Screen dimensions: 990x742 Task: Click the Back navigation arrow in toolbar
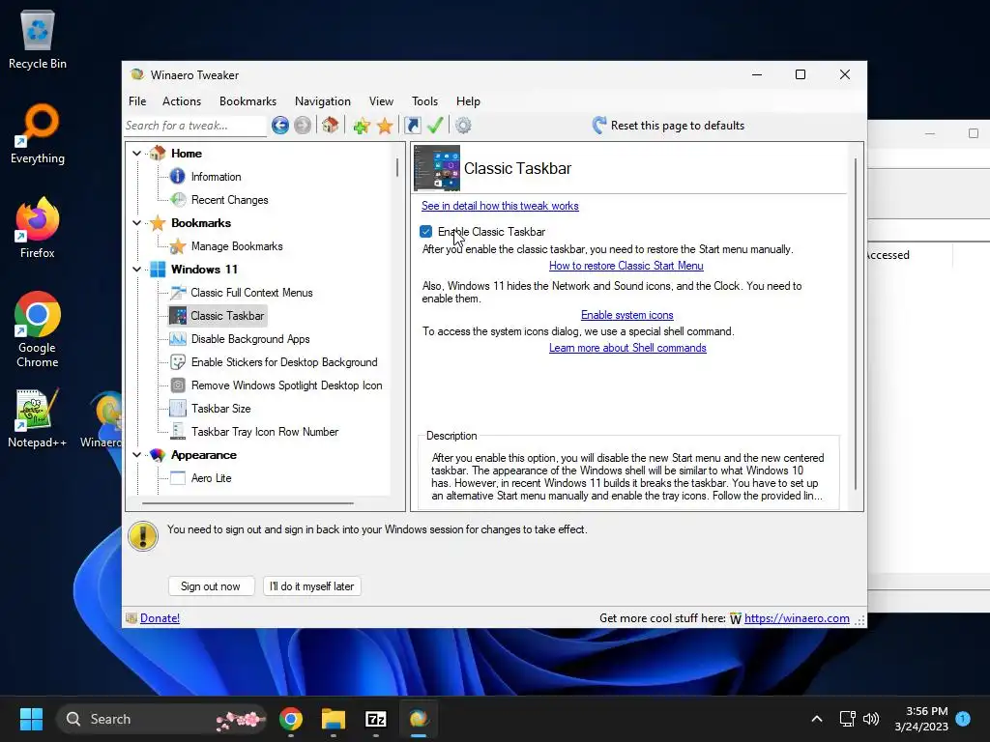[280, 126]
